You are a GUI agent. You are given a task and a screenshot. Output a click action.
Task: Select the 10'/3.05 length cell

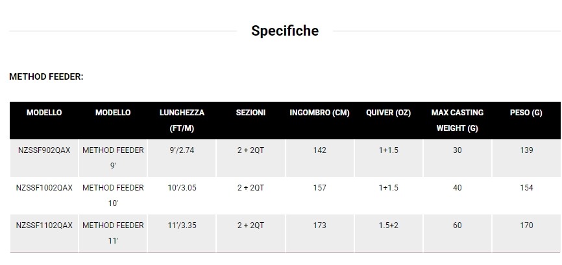point(182,188)
